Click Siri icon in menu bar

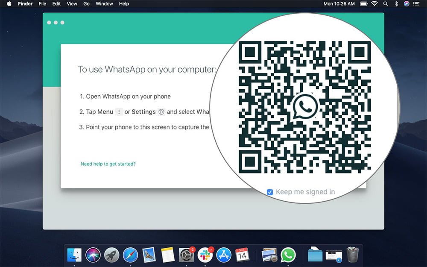tap(407, 4)
